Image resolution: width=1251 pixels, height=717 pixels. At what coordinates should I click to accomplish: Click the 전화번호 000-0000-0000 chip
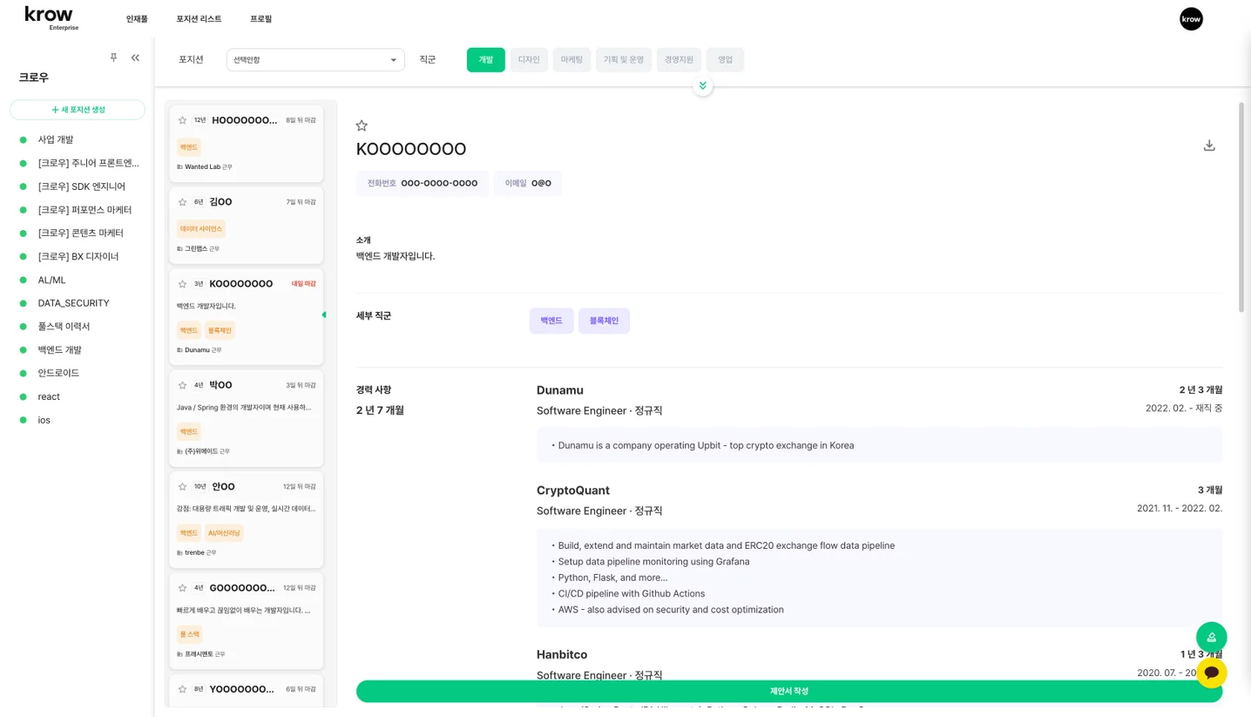pos(423,184)
